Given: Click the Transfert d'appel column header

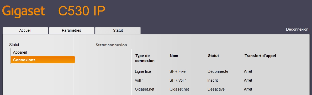Looking at the screenshot, I should (260, 56).
